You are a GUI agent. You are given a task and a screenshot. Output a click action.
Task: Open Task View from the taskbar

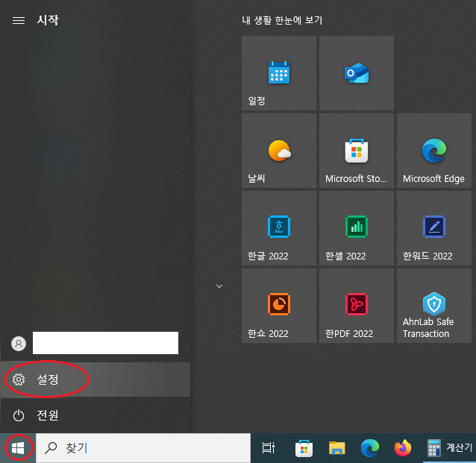pyautogui.click(x=269, y=448)
